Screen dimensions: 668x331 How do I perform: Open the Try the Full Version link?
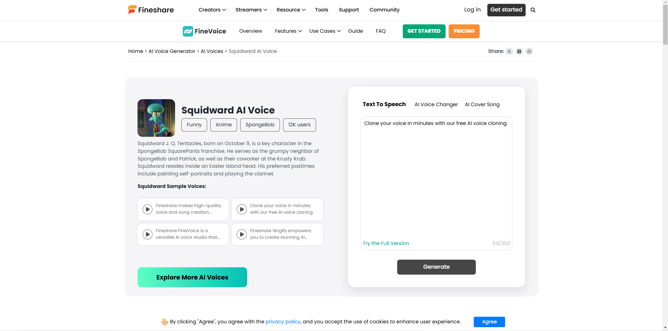pos(386,243)
